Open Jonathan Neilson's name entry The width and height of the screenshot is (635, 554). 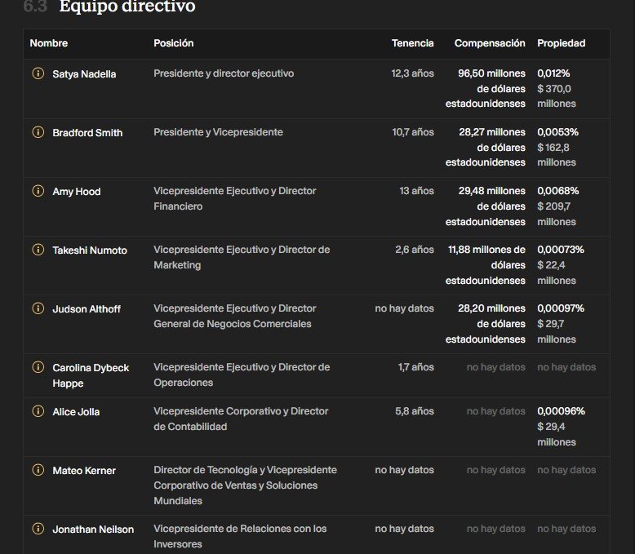click(93, 530)
